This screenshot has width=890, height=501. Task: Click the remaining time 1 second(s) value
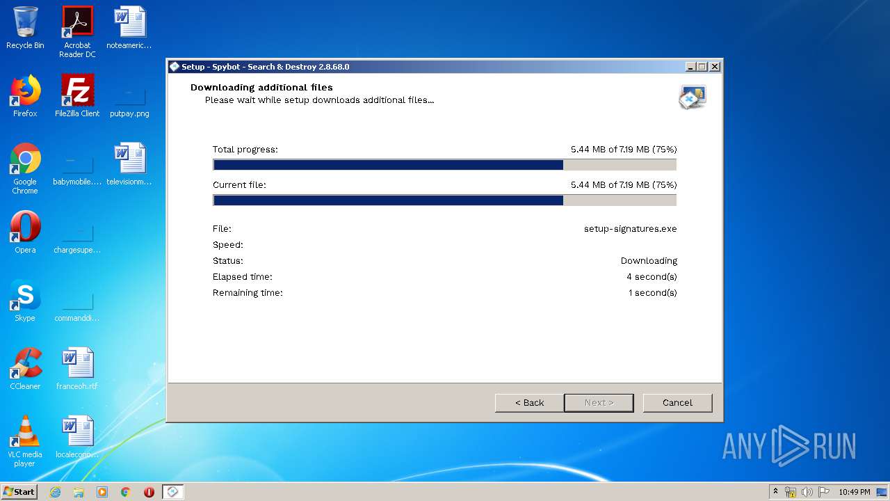point(652,293)
